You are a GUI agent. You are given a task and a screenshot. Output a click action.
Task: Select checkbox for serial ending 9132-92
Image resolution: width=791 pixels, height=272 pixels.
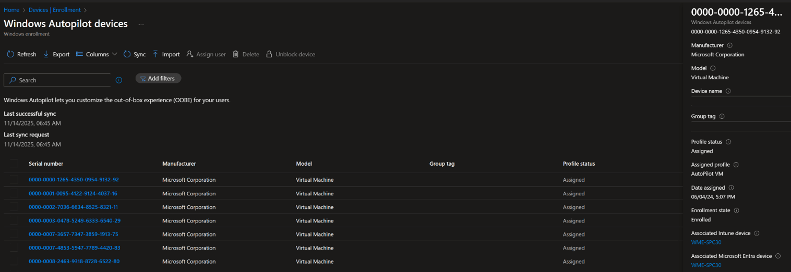[13, 180]
